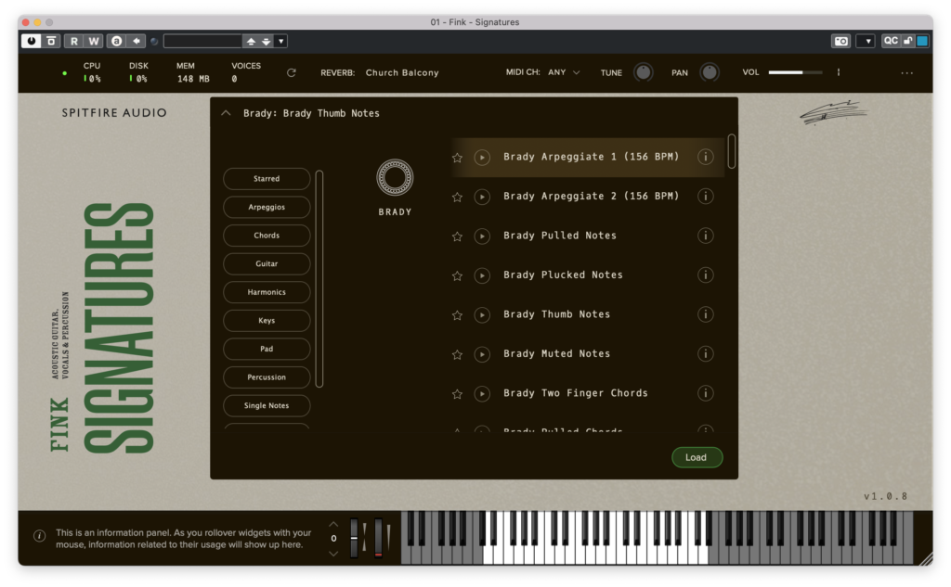Open the Church Balcony reverb selector
Image resolution: width=951 pixels, height=587 pixels.
(x=401, y=72)
